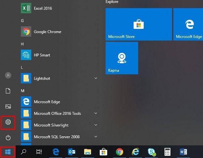Open File Explorer from the taskbar

pos(88,152)
